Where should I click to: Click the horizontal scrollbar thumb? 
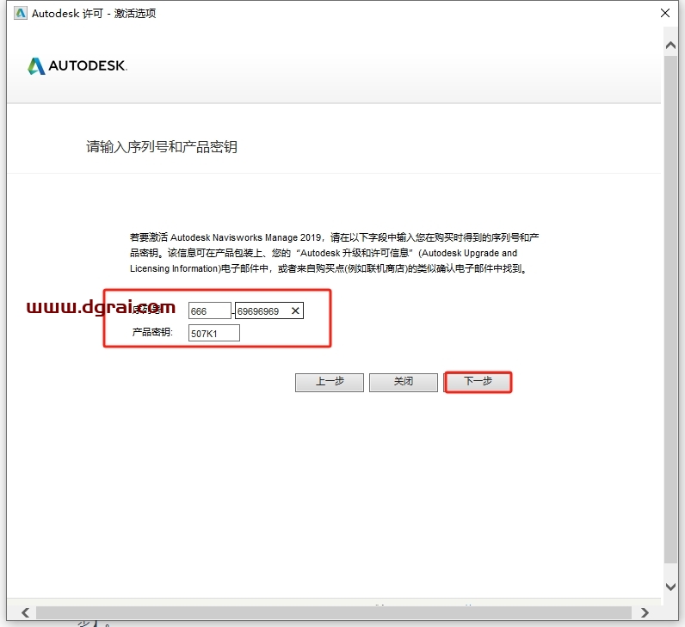click(334, 612)
